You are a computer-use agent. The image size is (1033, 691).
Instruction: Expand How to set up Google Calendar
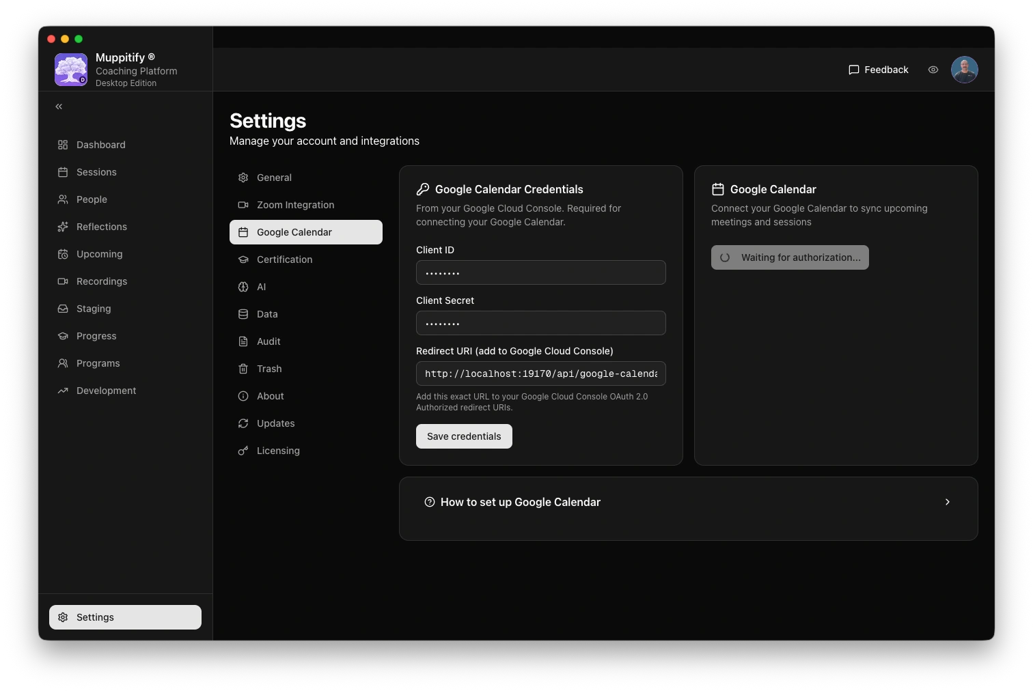pyautogui.click(x=520, y=502)
